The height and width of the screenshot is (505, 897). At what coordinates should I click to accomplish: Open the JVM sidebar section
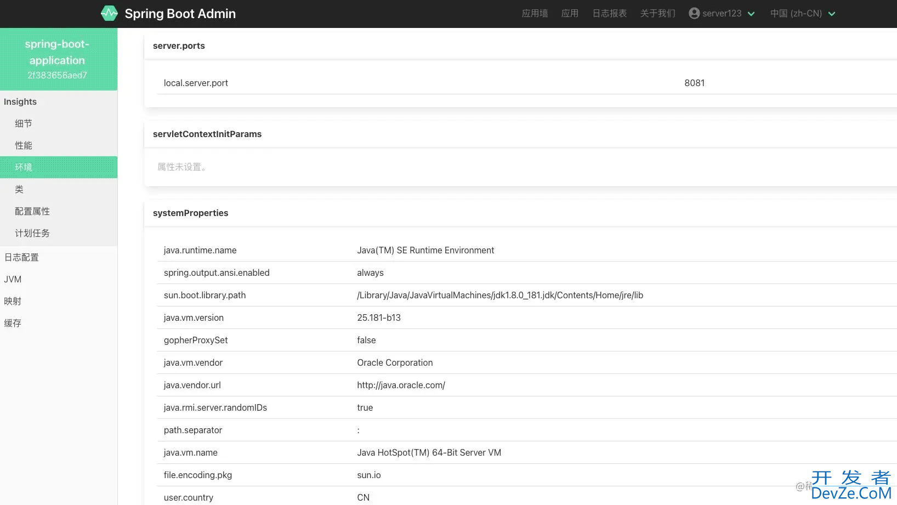(x=59, y=279)
